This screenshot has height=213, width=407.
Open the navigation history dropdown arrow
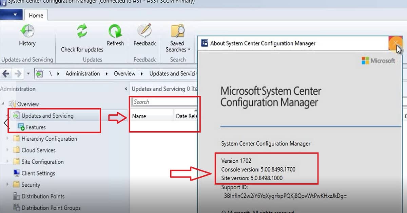[x=28, y=73]
